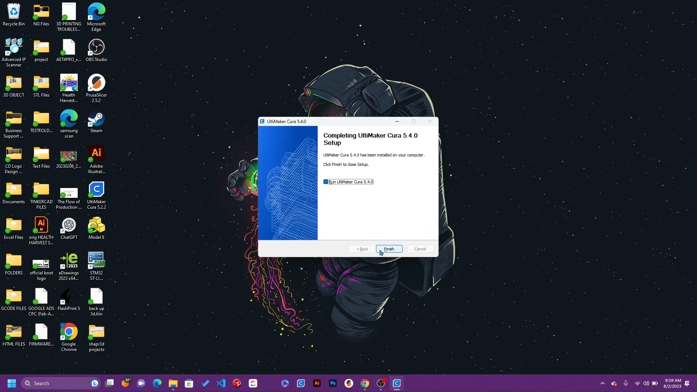Click the taskbar Search box
The image size is (697, 392).
click(x=60, y=383)
